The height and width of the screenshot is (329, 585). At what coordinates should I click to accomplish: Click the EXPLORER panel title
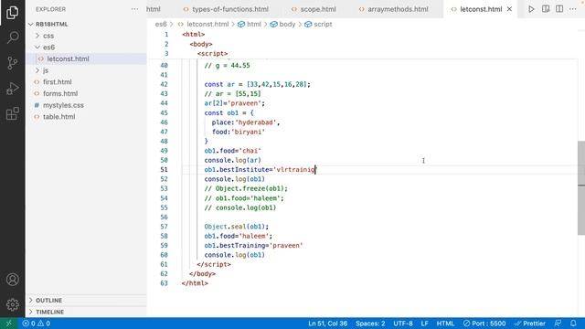[51, 9]
